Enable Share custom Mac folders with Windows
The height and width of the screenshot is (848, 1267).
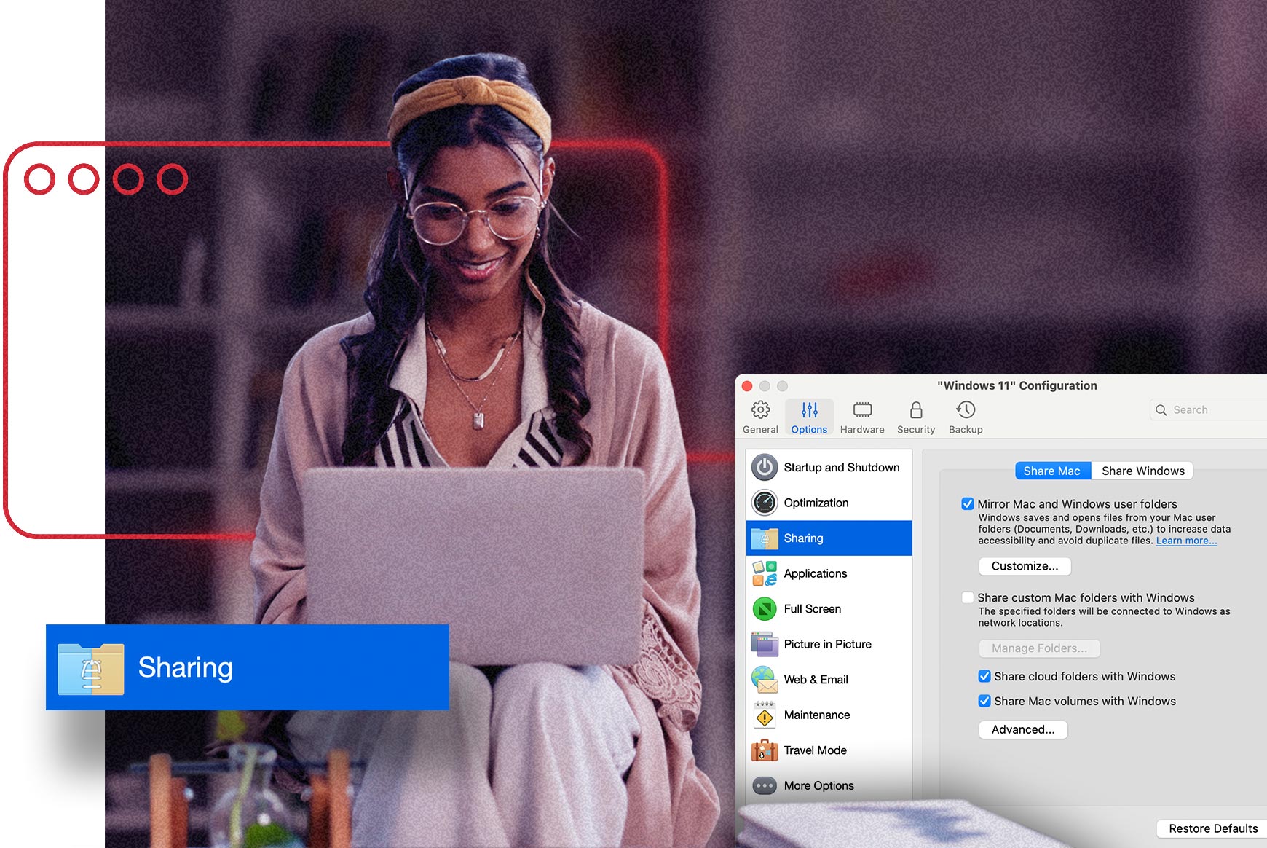point(968,598)
